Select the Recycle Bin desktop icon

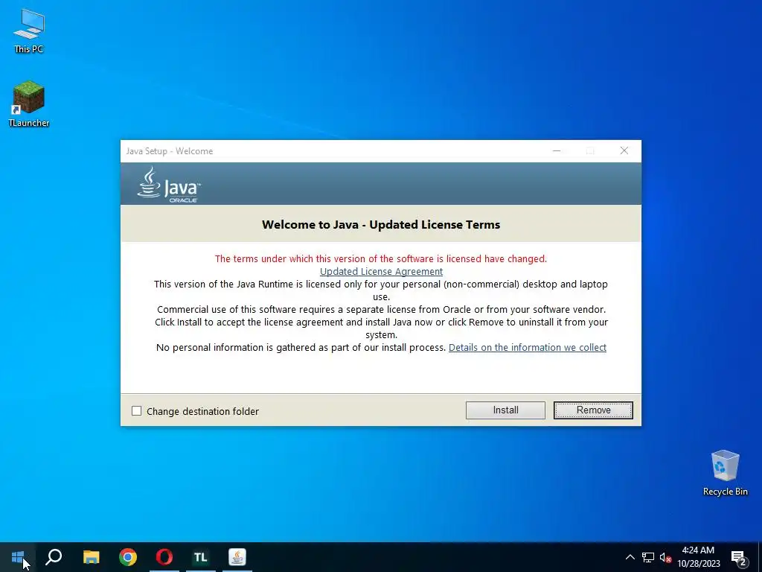pos(725,472)
